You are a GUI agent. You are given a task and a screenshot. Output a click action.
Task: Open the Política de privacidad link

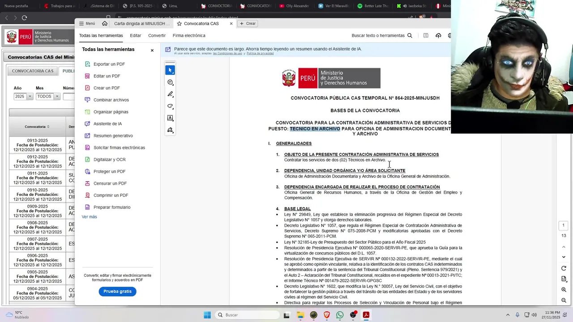(x=260, y=53)
